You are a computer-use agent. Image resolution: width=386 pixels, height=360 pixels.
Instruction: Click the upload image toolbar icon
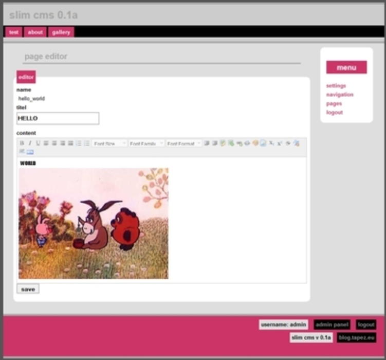(x=231, y=143)
